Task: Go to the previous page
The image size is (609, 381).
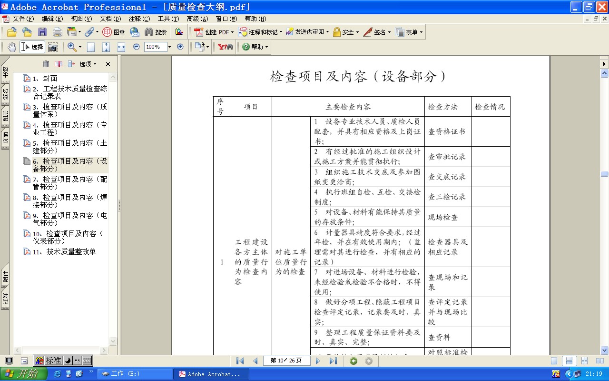Action: tap(255, 361)
